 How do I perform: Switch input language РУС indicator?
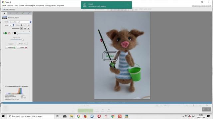pos(194,116)
